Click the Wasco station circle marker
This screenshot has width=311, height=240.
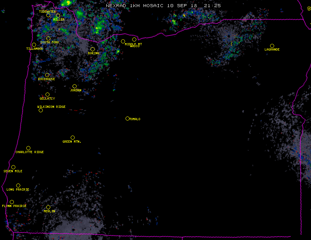point(134,39)
